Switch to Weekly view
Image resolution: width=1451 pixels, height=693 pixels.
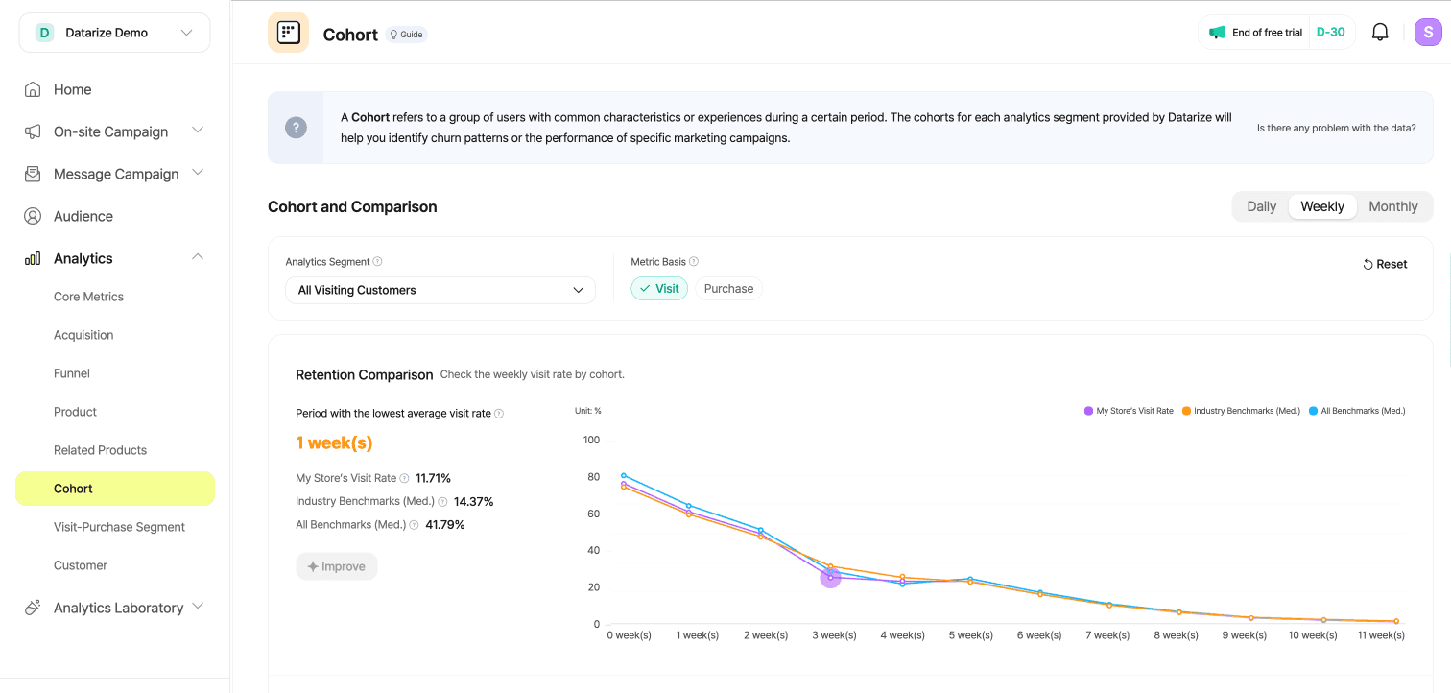(1322, 206)
